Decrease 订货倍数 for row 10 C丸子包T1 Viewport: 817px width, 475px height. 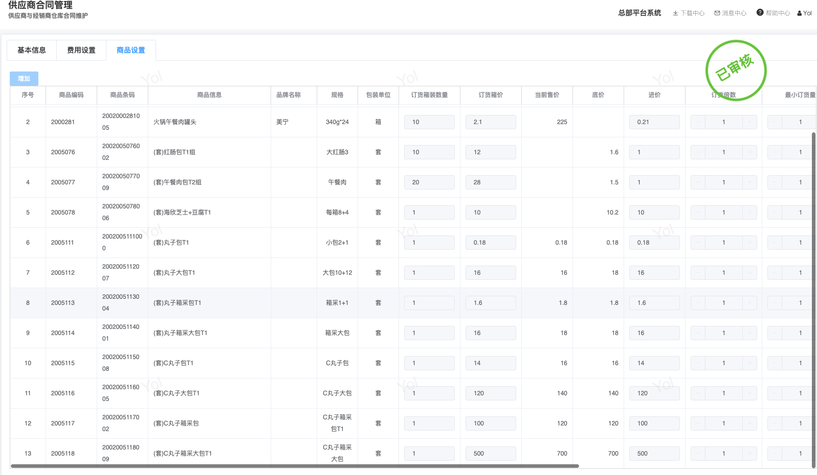[x=698, y=363]
